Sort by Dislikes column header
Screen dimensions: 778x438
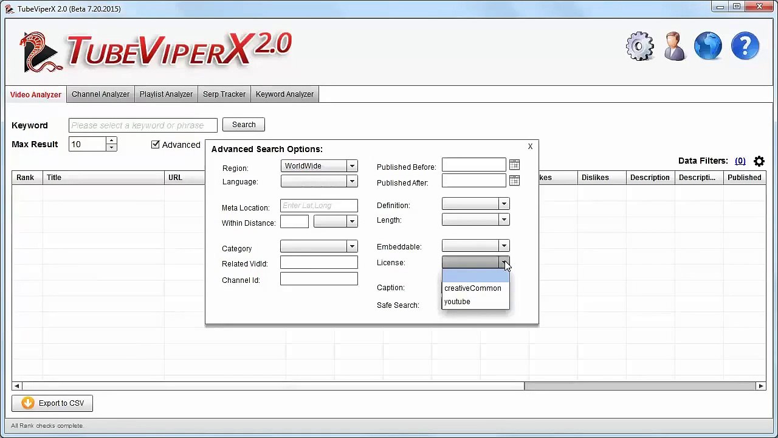click(x=601, y=178)
